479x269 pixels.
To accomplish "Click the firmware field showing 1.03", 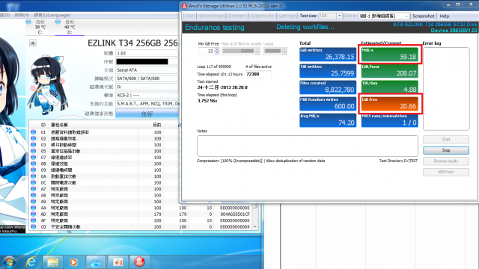I will pyautogui.click(x=147, y=53).
